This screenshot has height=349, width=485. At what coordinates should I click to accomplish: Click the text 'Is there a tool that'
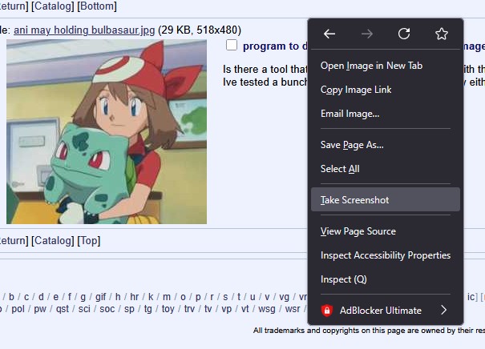point(265,70)
